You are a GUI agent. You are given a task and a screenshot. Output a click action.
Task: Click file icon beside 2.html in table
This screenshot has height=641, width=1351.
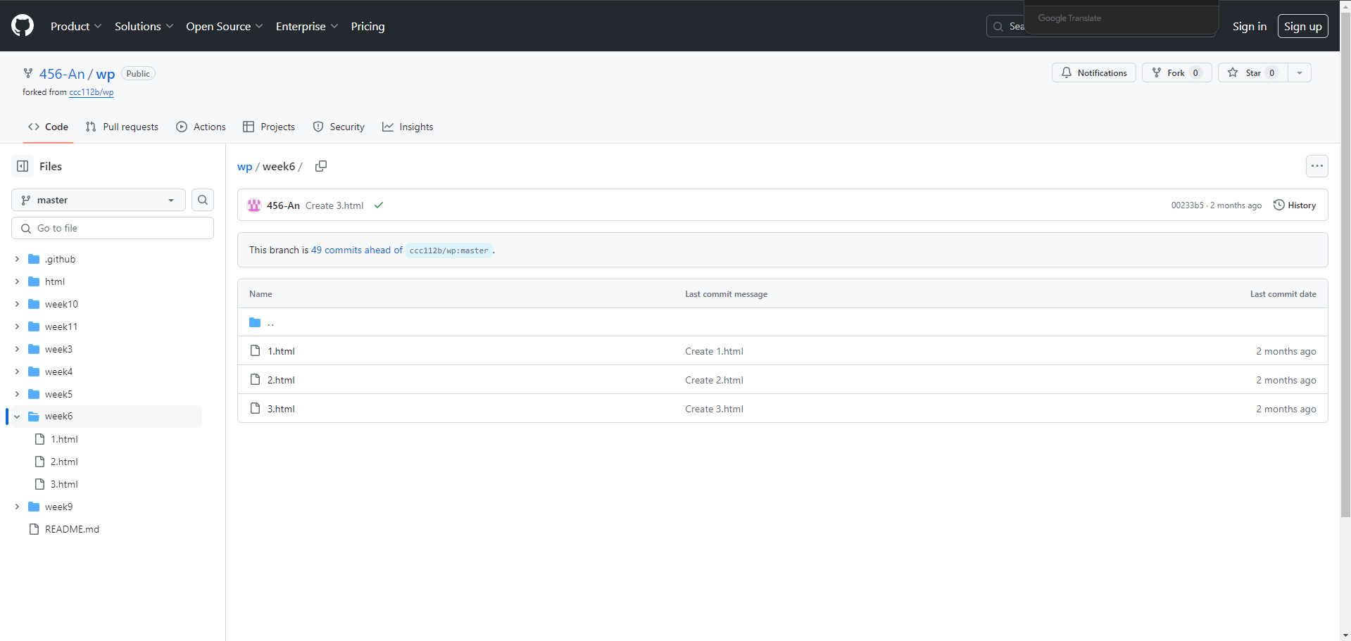point(255,379)
